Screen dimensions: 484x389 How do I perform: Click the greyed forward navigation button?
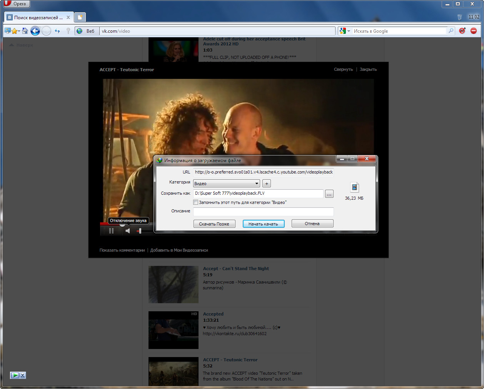(x=46, y=31)
